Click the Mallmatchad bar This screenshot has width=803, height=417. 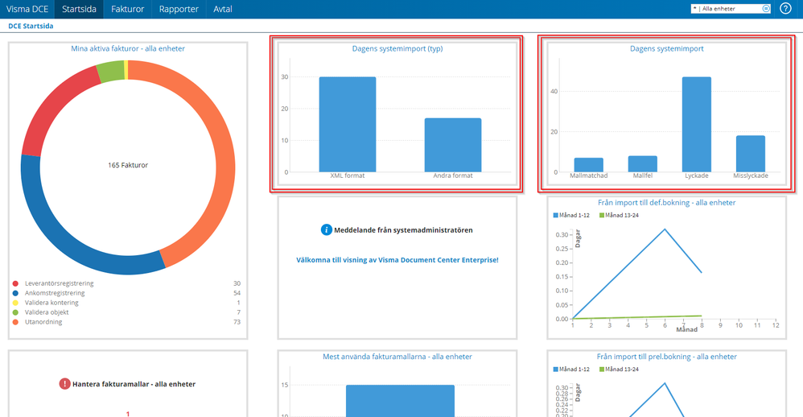click(588, 165)
